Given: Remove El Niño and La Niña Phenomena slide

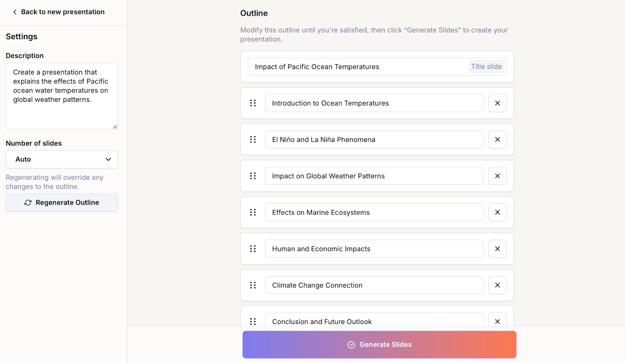Looking at the screenshot, I should tap(498, 140).
